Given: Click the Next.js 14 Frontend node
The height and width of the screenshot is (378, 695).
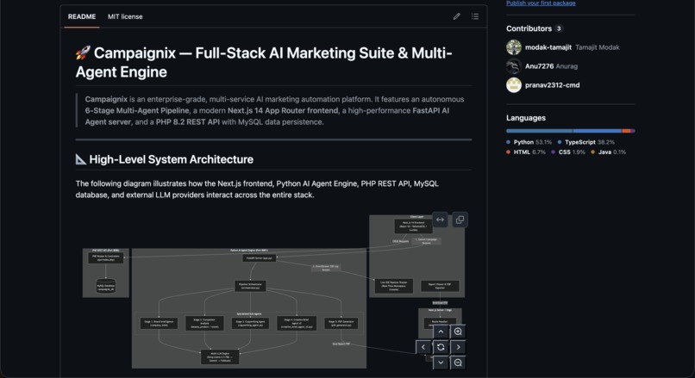Looking at the screenshot, I should coord(413,226).
